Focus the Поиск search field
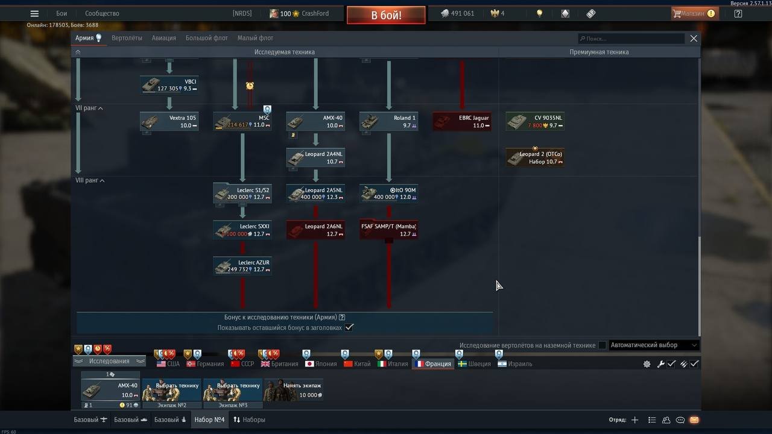This screenshot has width=772, height=434. tap(631, 39)
